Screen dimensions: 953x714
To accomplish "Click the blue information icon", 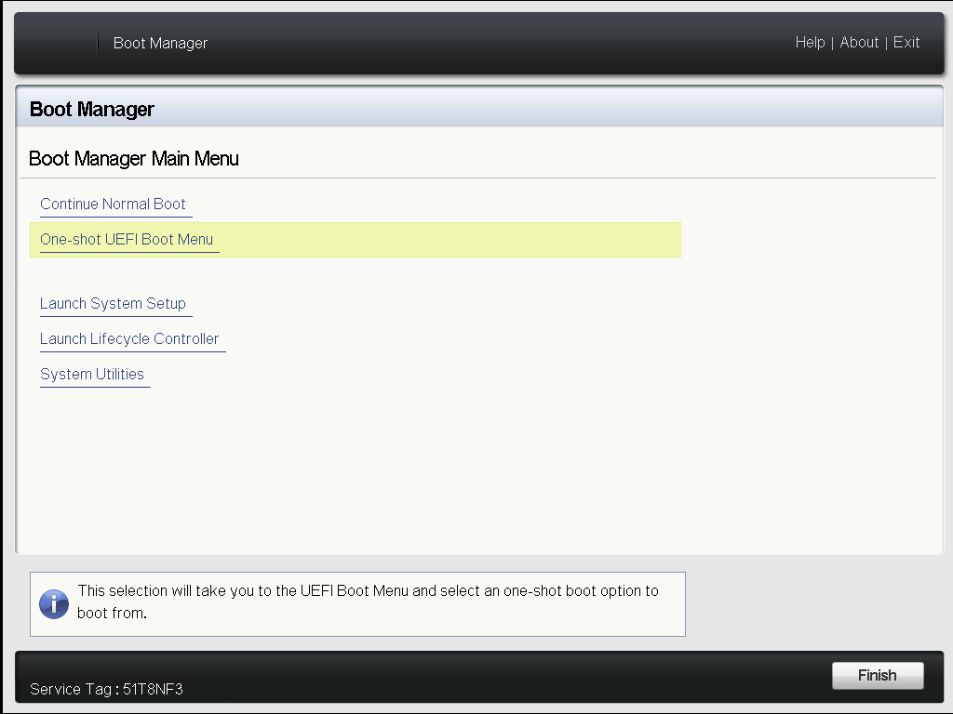I will pyautogui.click(x=54, y=604).
